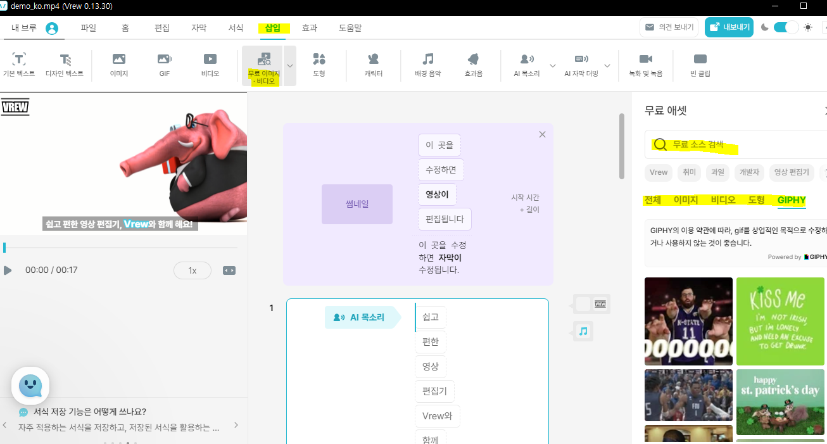Image resolution: width=827 pixels, height=444 pixels.
Task: Click the GIF insert icon
Action: (x=164, y=65)
